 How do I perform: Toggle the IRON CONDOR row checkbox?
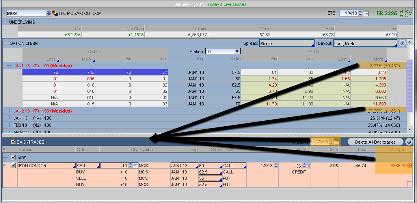click(x=13, y=166)
